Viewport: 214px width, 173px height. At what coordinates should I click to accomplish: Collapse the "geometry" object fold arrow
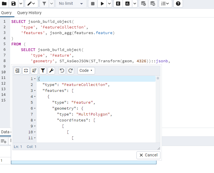pos(35,108)
